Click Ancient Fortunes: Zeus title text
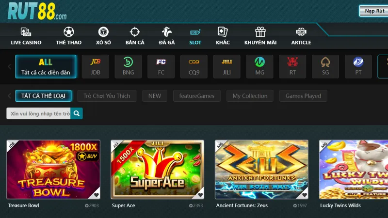The height and width of the screenshot is (218, 388). (x=242, y=205)
